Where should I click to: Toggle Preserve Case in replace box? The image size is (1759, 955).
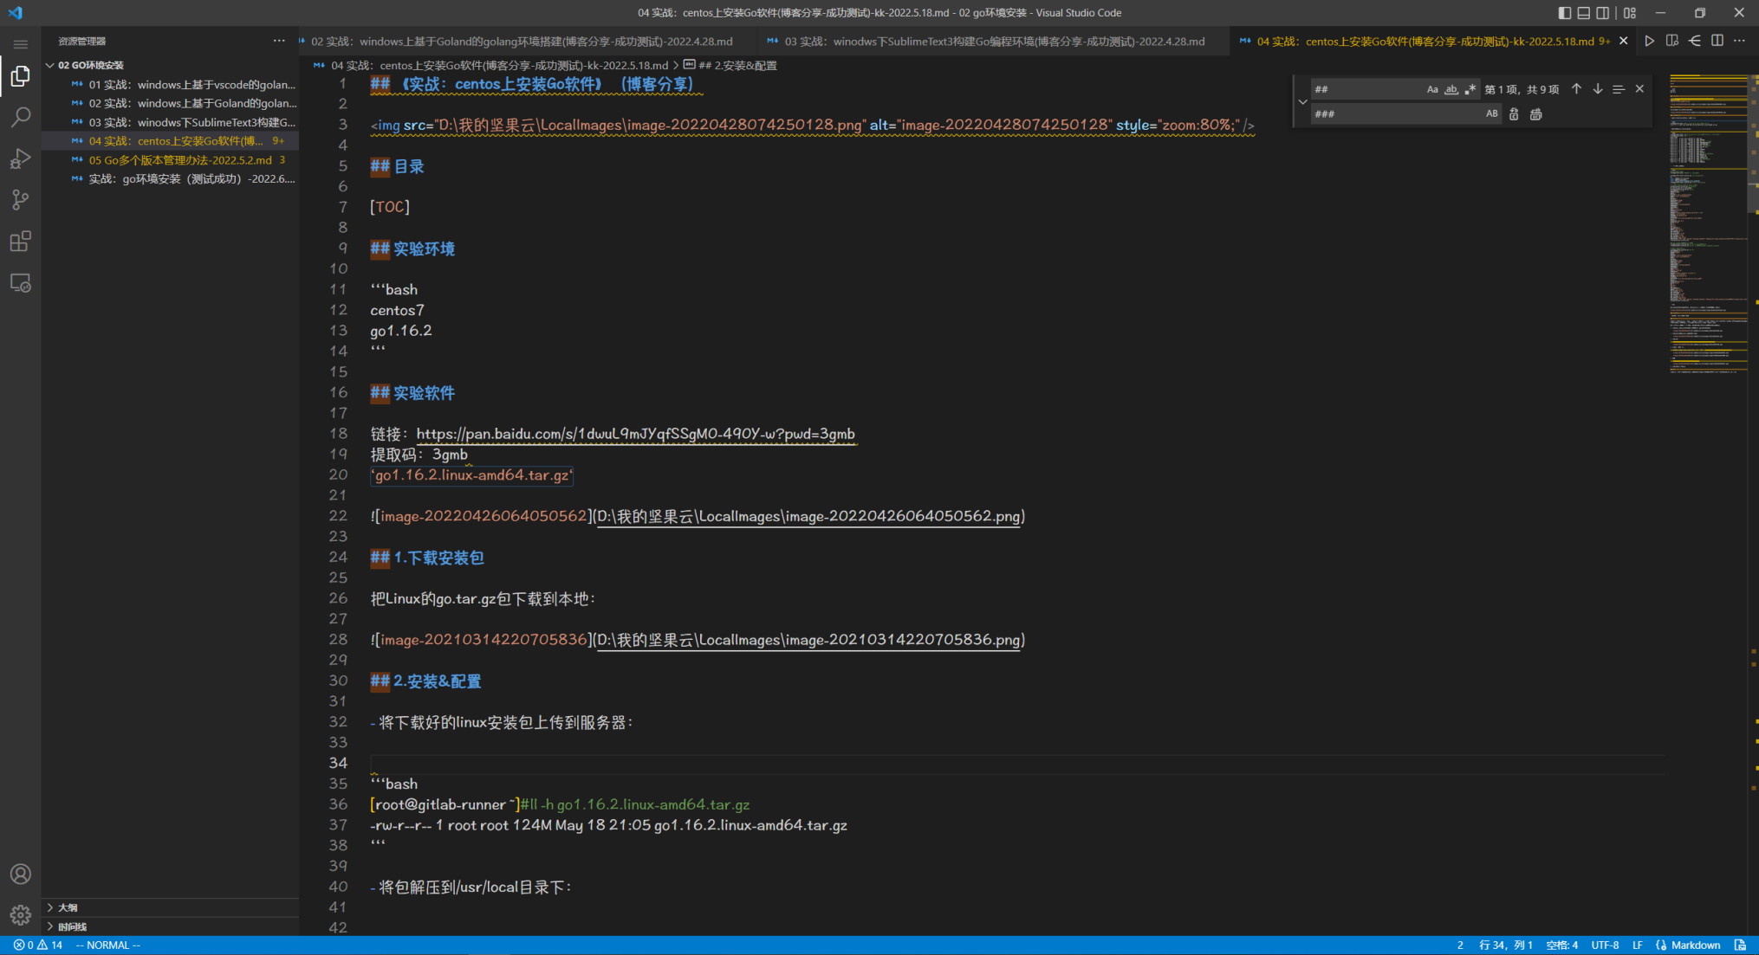tap(1491, 114)
